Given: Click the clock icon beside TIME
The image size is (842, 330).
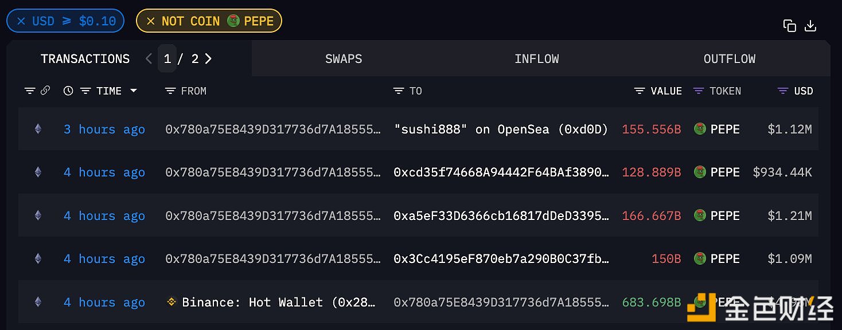Looking at the screenshot, I should pyautogui.click(x=68, y=91).
